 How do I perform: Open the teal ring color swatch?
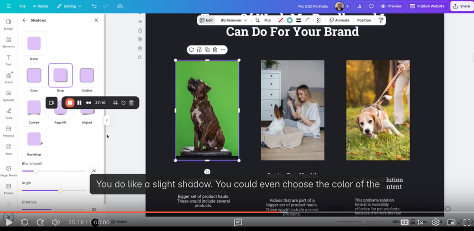(x=290, y=20)
